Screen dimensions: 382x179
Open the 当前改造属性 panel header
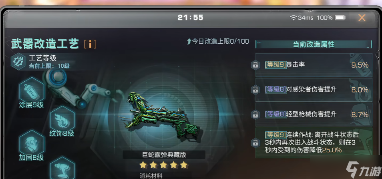pyautogui.click(x=314, y=44)
